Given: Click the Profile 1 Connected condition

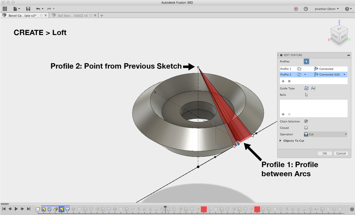Looking at the screenshot, I should click(x=324, y=69).
